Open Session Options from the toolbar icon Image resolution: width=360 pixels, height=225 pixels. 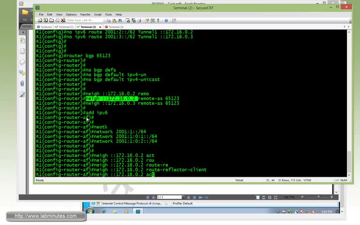(147, 21)
